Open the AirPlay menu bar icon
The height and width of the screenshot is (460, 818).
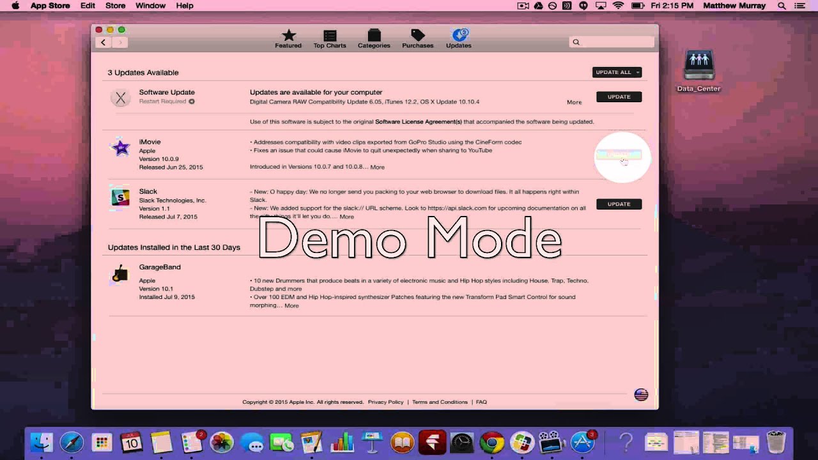click(601, 6)
